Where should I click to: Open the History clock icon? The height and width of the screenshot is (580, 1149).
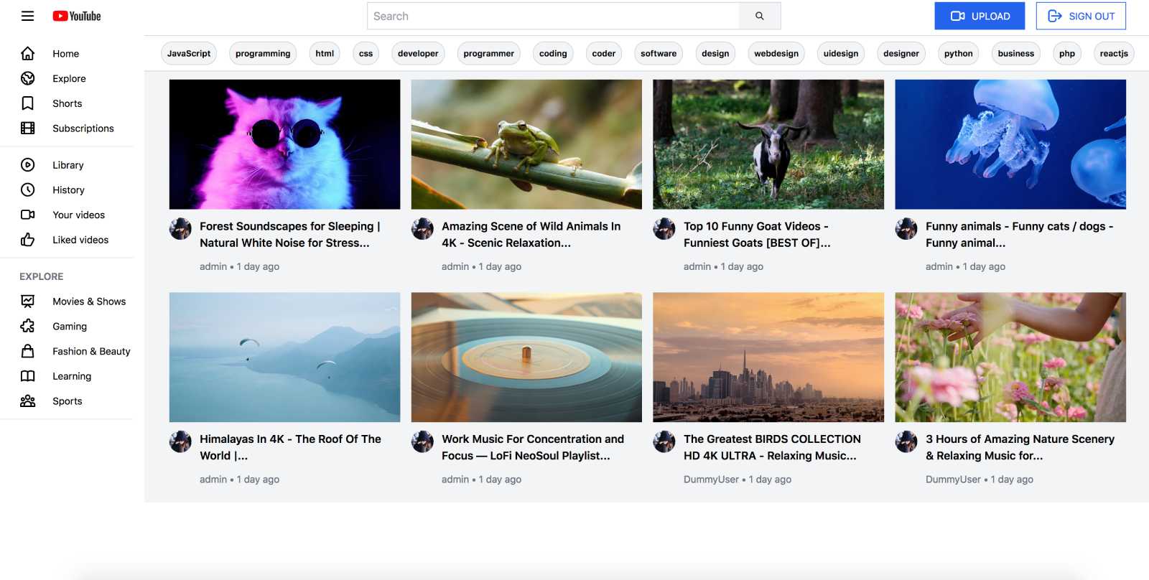pyautogui.click(x=27, y=190)
